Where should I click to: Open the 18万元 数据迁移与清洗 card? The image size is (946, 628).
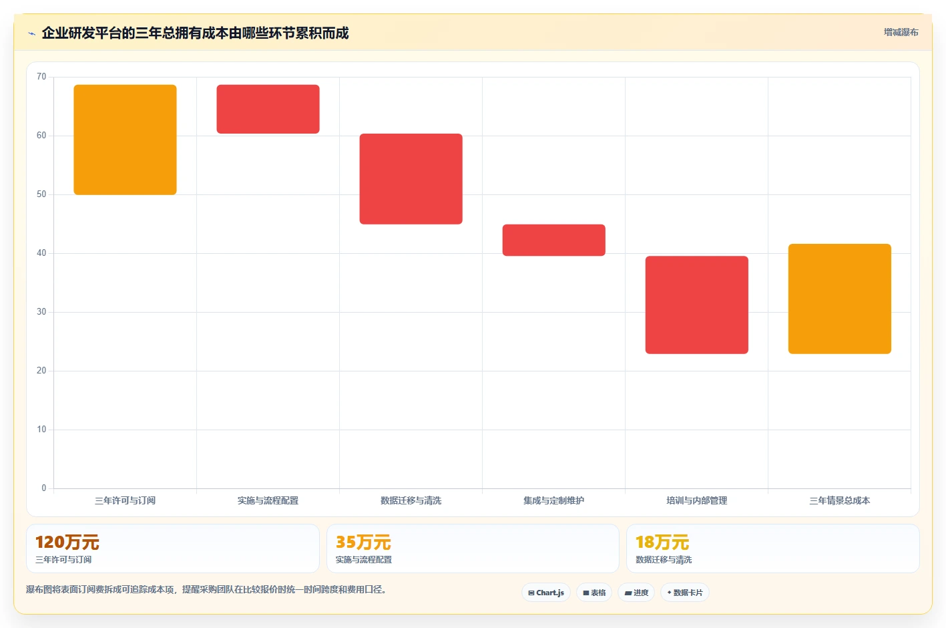coord(772,548)
